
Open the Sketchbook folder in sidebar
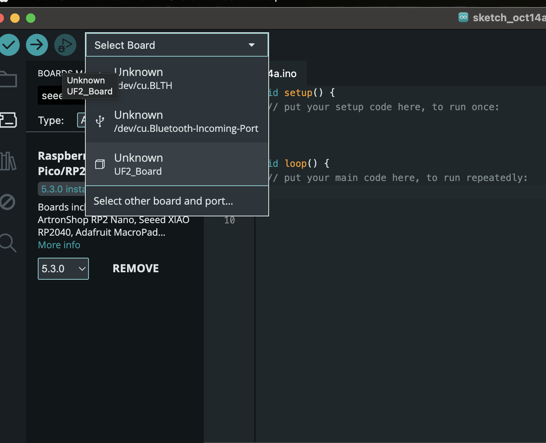pos(8,79)
